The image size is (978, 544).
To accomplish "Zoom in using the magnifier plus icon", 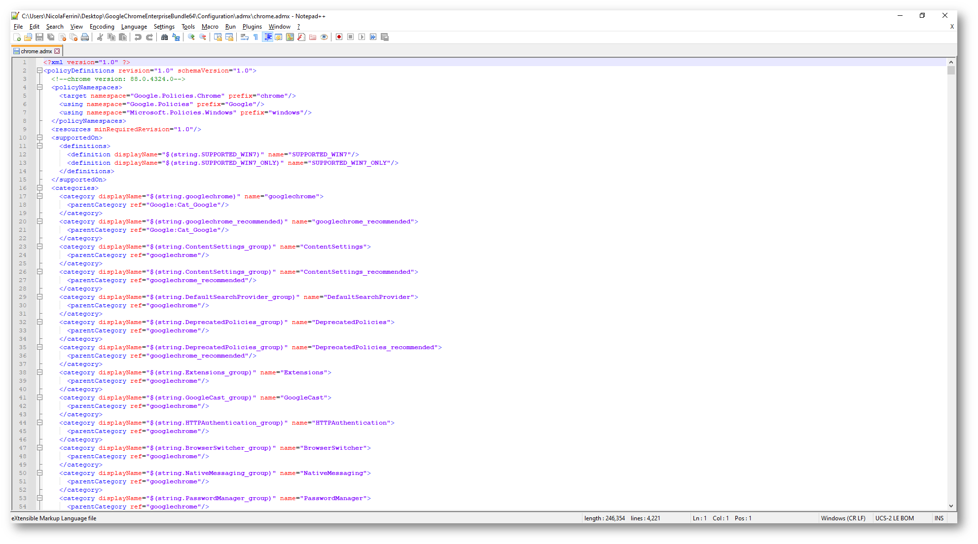I will pos(191,37).
